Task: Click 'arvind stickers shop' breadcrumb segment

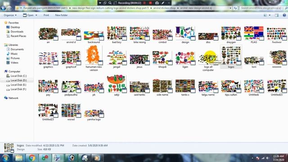Action: click(x=164, y=8)
